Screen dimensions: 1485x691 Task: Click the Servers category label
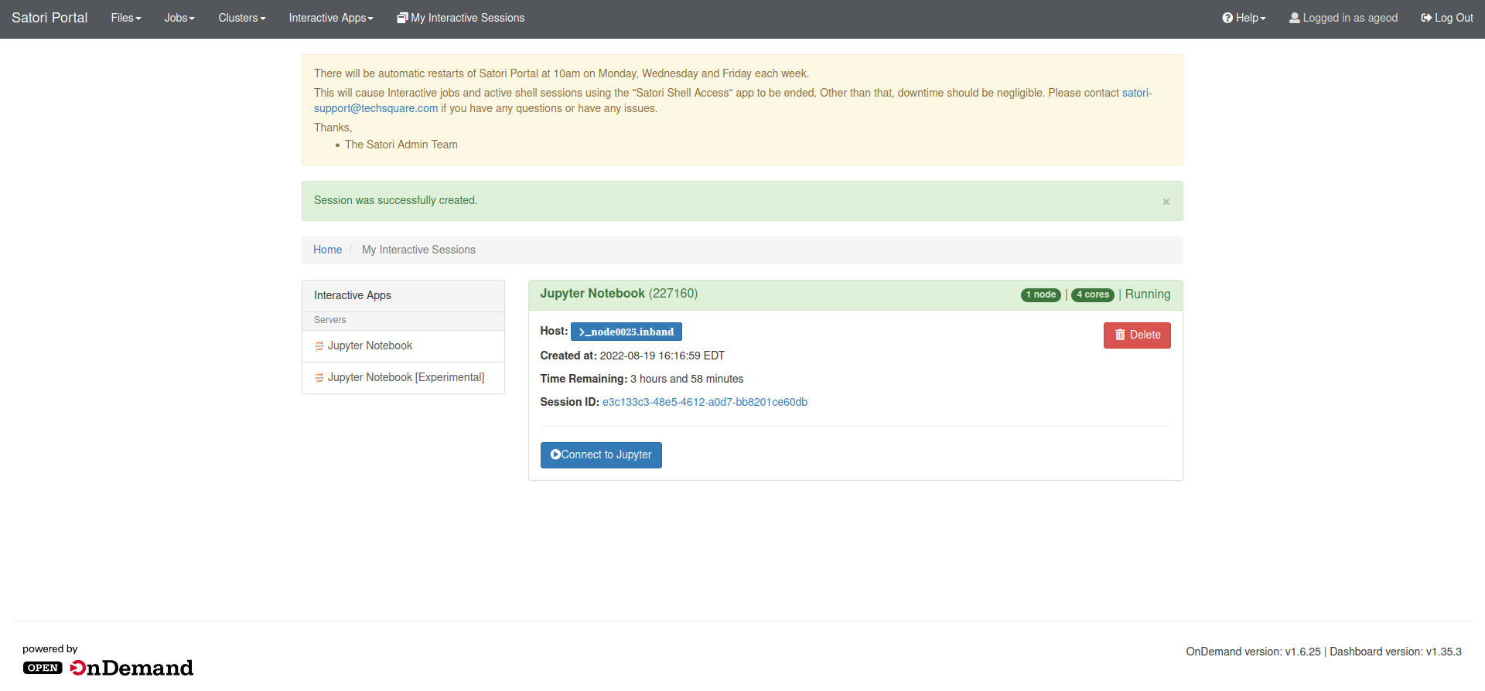(x=330, y=320)
